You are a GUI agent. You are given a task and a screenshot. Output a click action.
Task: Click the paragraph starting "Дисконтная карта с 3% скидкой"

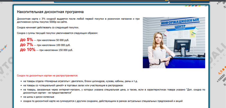78,20
